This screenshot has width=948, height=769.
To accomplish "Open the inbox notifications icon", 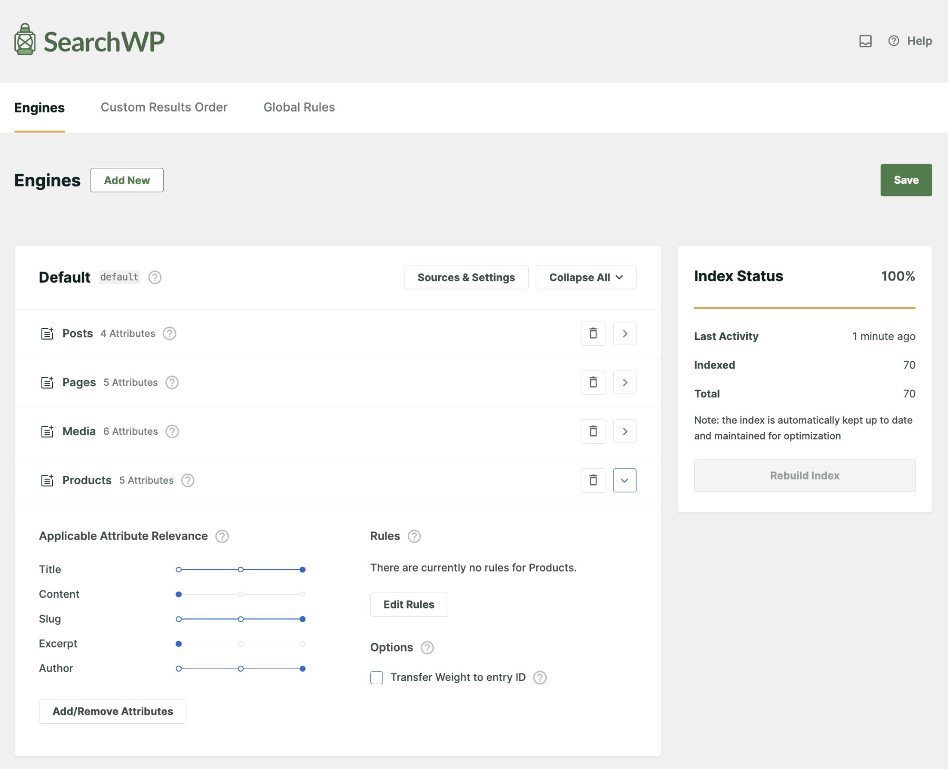I will tap(865, 41).
